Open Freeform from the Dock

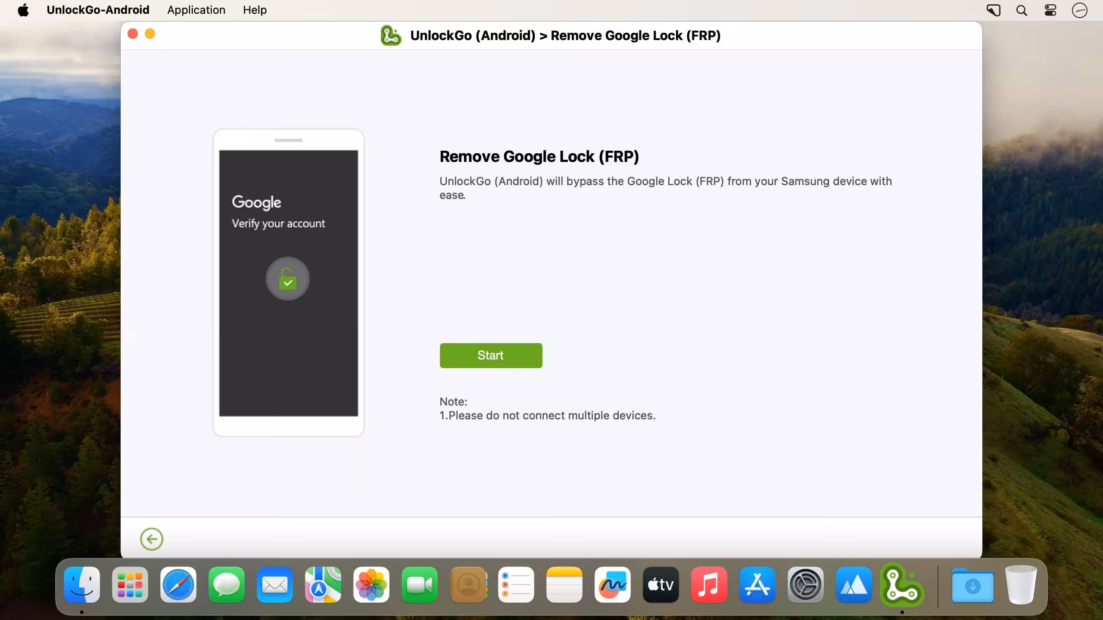click(613, 585)
